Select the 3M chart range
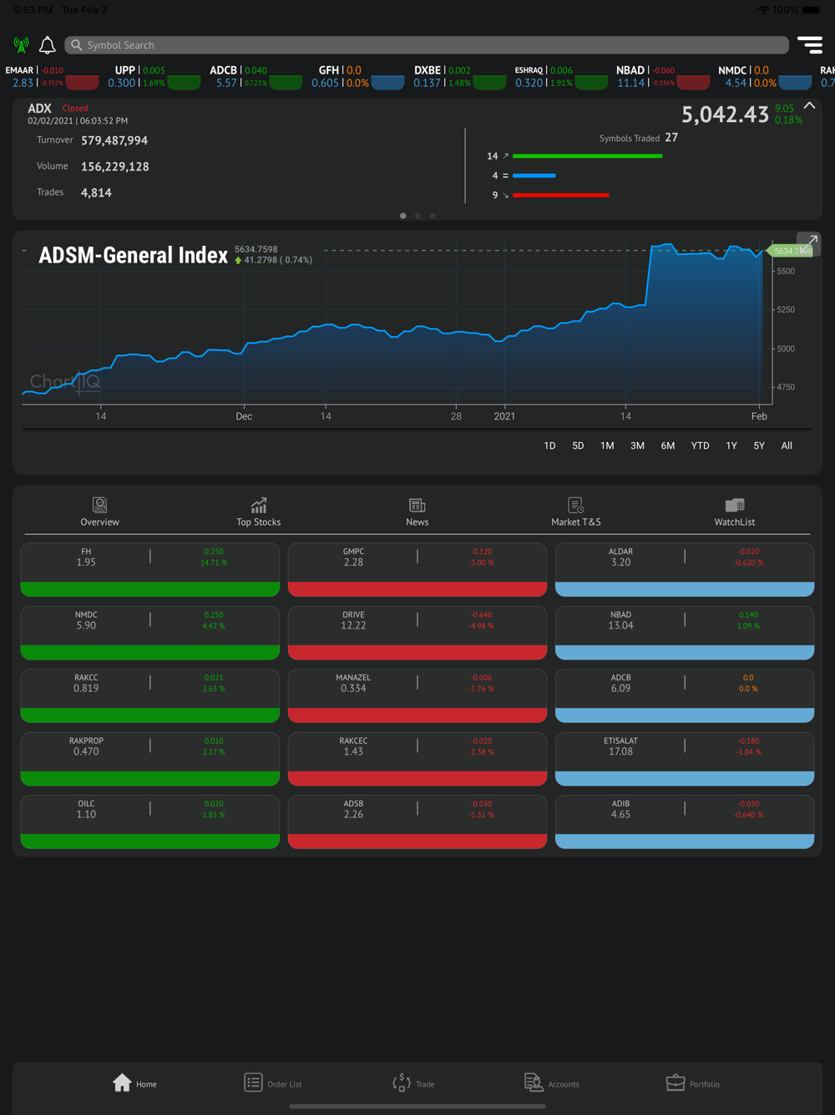Screen dimensions: 835x1115 [637, 445]
